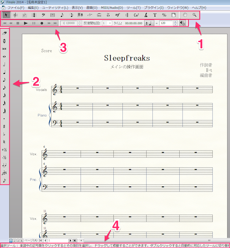Click the rewind playback button
This screenshot has width=230, height=248.
(11, 23)
